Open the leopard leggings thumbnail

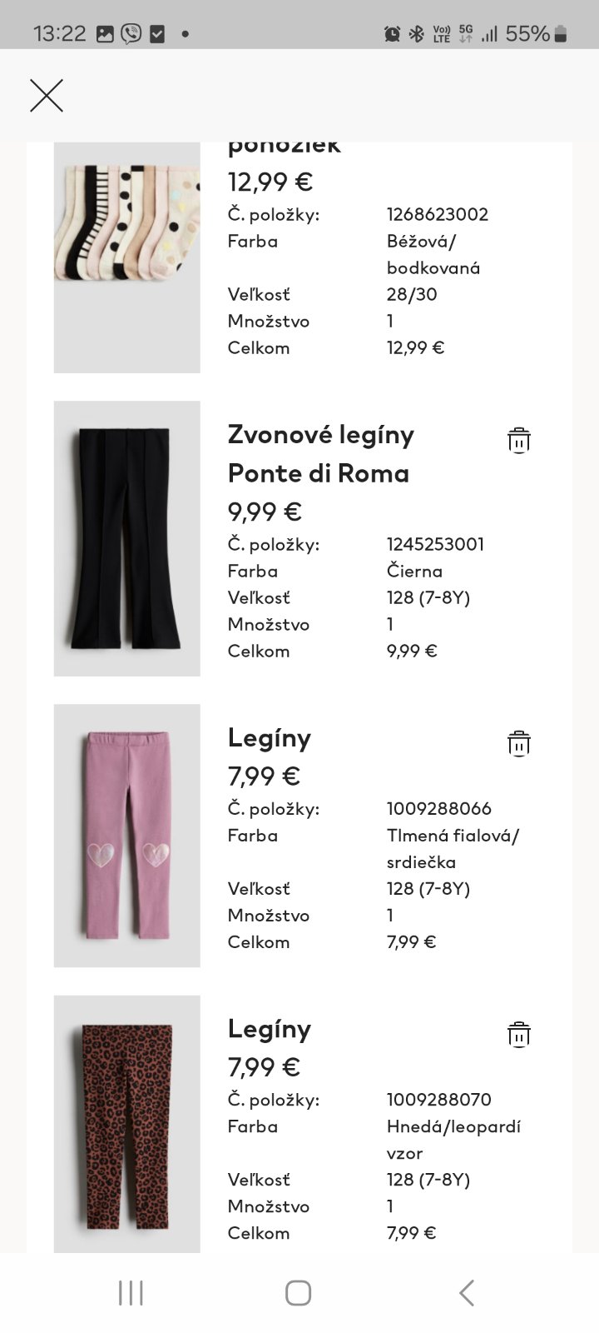point(127,1124)
